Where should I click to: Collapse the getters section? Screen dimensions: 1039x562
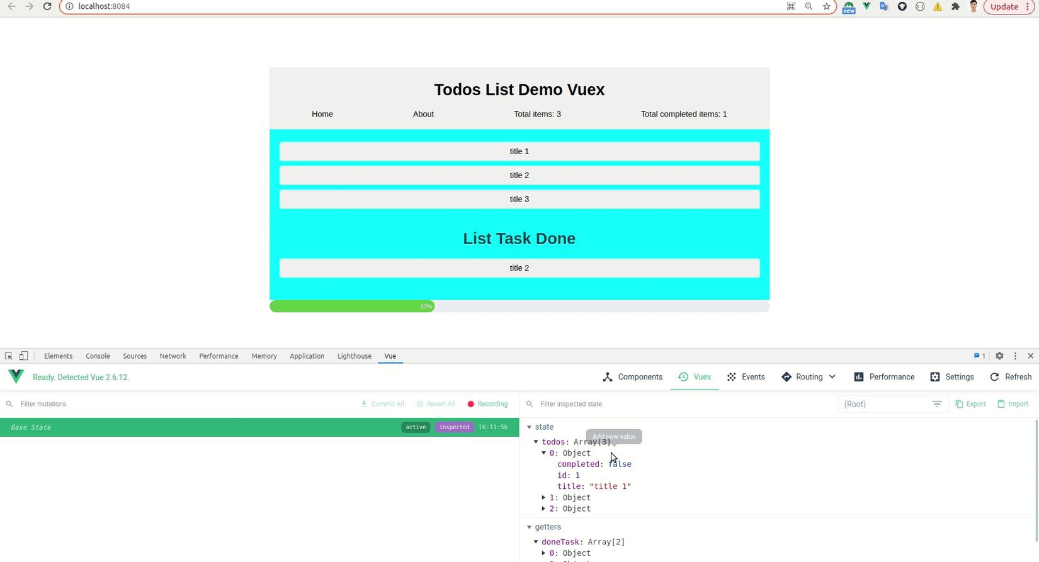click(530, 527)
